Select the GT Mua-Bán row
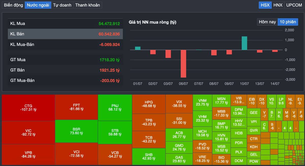The width and height of the screenshot is (305, 166). point(65,80)
